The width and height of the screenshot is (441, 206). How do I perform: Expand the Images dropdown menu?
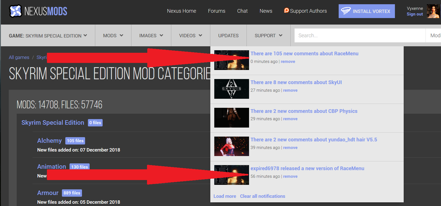tap(151, 36)
